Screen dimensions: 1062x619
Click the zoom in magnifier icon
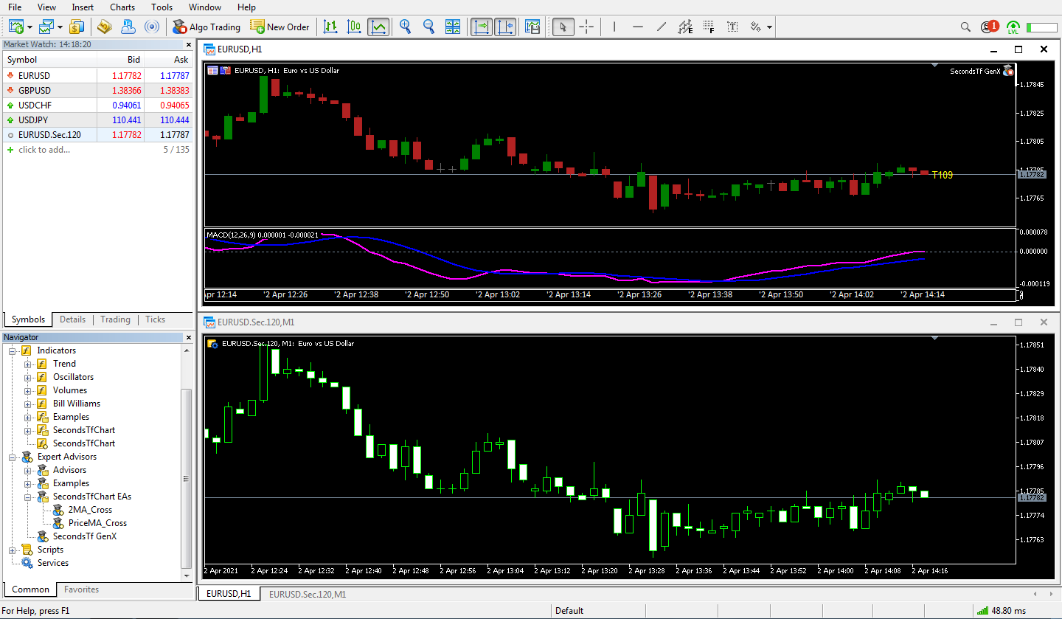point(405,27)
